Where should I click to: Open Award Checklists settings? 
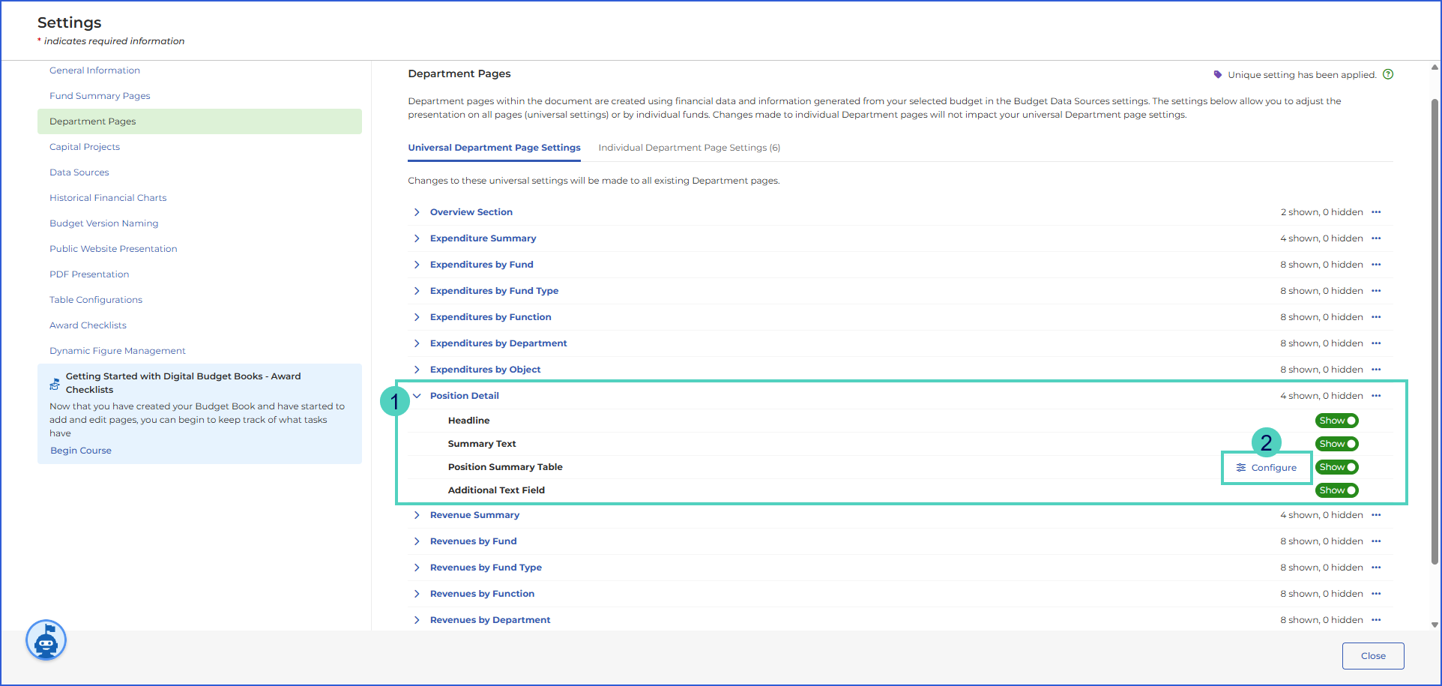point(88,325)
